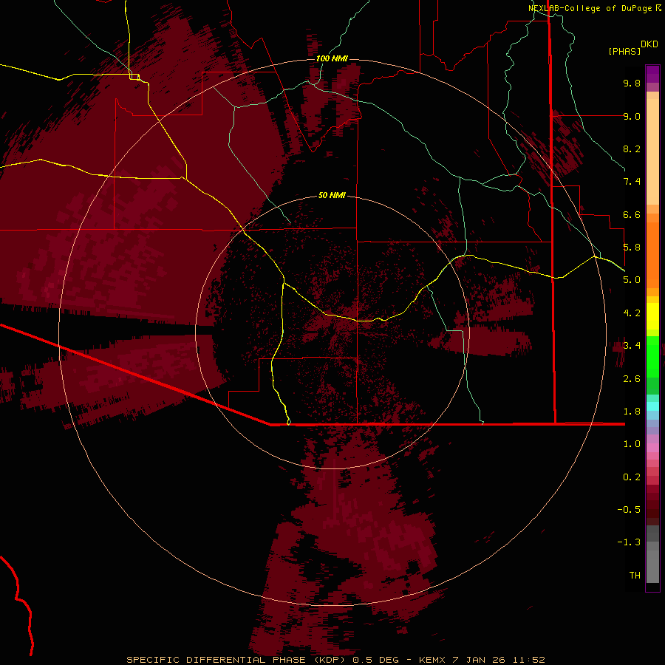Click the 4.2 value on the color scale
Viewport: 665px width, 665px height.
point(632,313)
